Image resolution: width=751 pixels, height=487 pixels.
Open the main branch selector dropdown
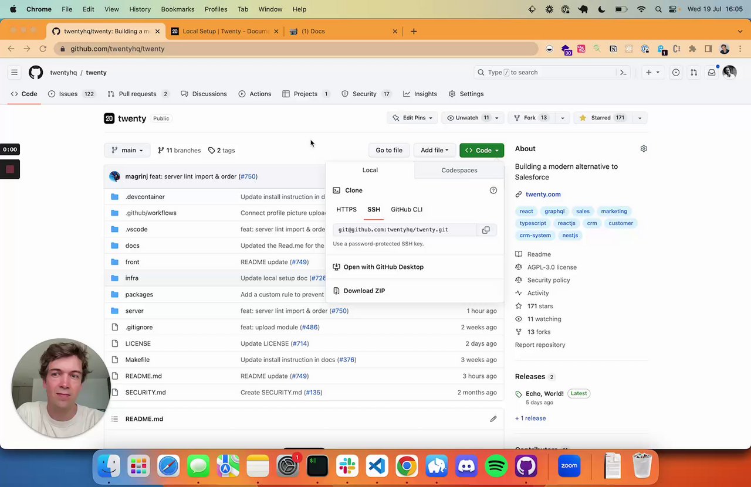(x=127, y=150)
